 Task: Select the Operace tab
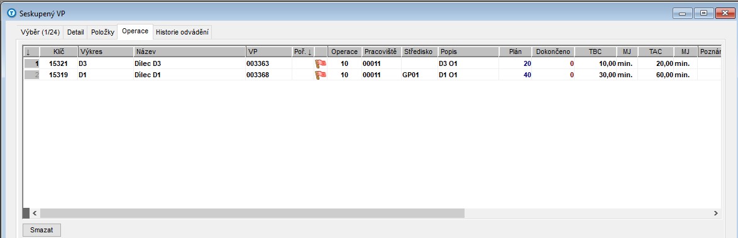[135, 31]
